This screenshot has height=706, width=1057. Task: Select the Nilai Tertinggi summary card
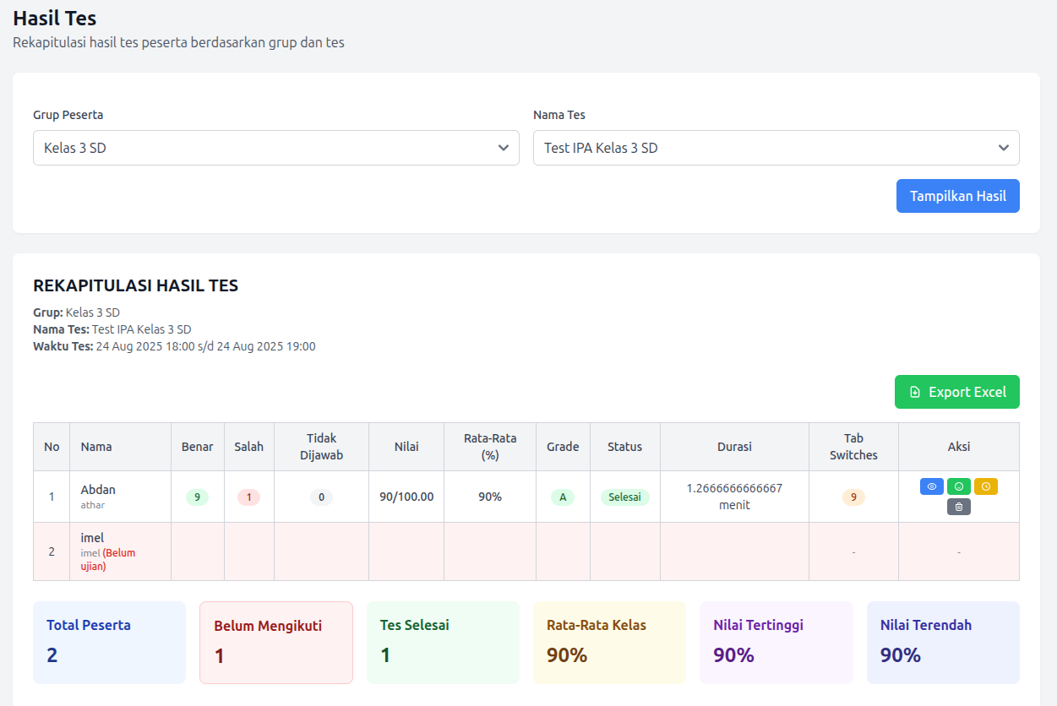tap(776, 642)
